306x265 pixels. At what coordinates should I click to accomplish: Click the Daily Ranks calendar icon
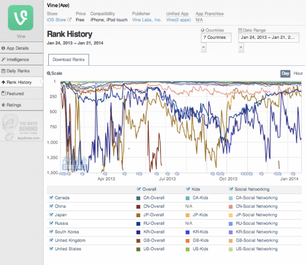point(4,71)
